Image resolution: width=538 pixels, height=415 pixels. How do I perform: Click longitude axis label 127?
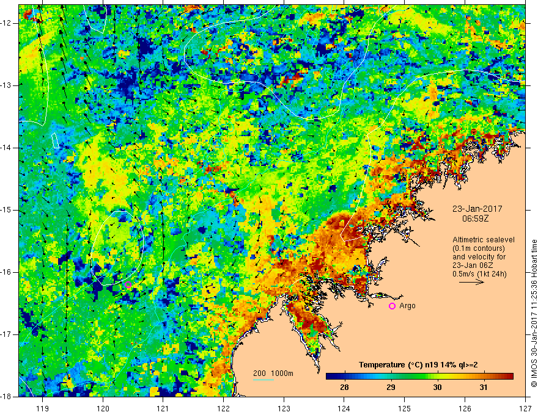point(525,408)
